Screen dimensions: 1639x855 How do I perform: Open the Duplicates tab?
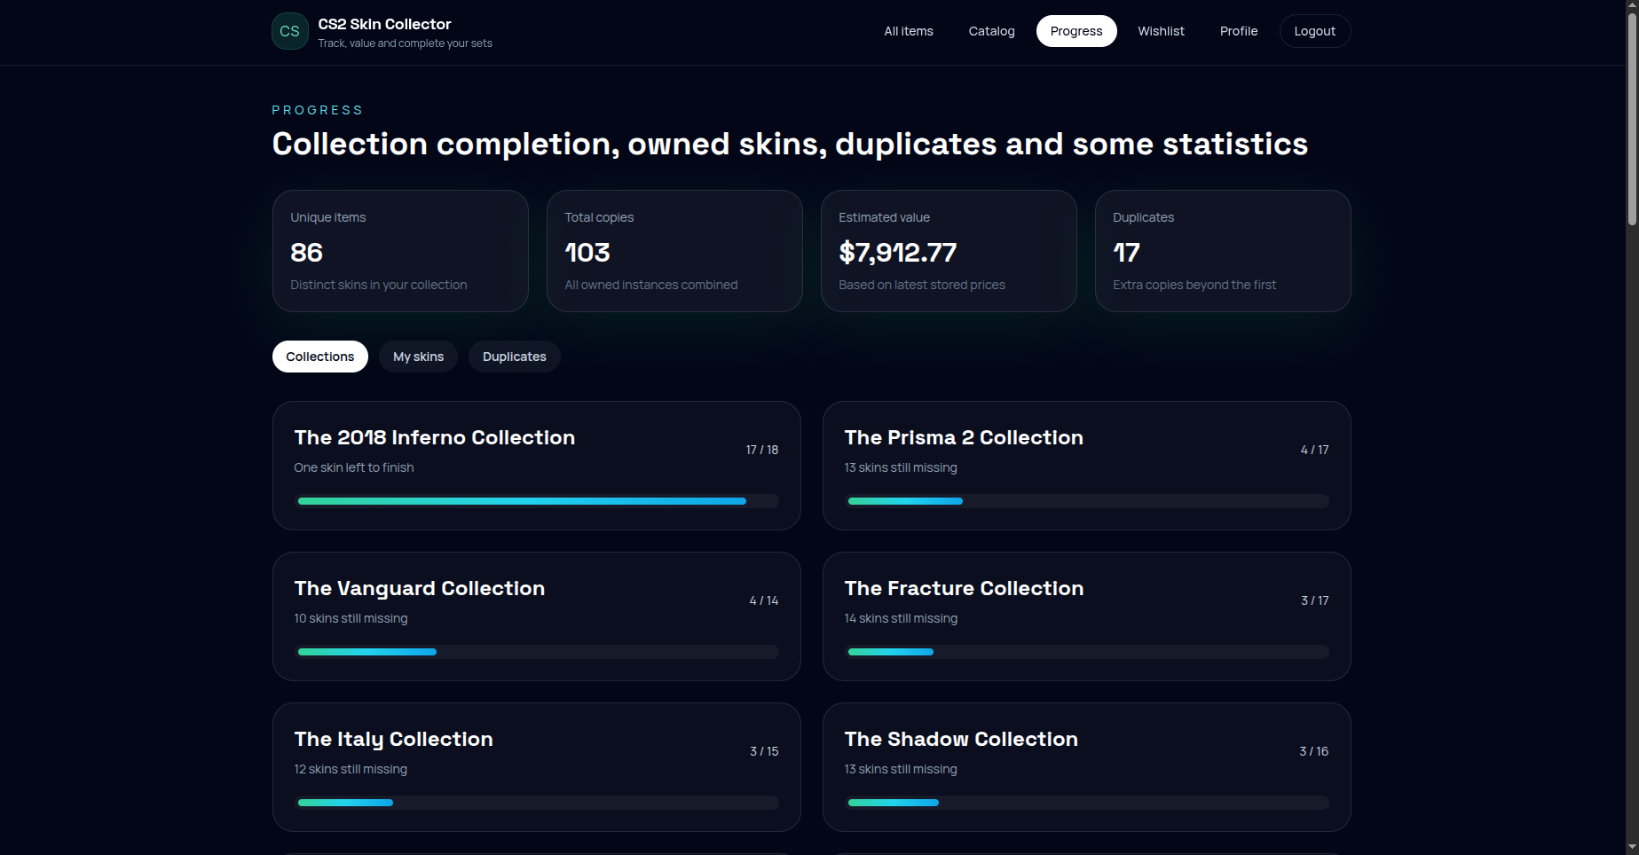pos(514,356)
